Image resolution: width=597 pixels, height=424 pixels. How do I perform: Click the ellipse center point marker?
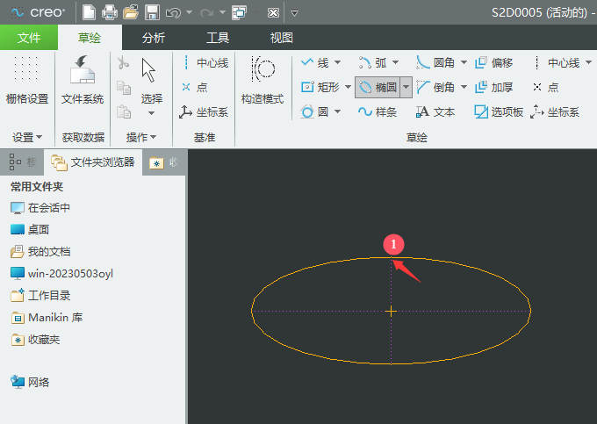(392, 311)
